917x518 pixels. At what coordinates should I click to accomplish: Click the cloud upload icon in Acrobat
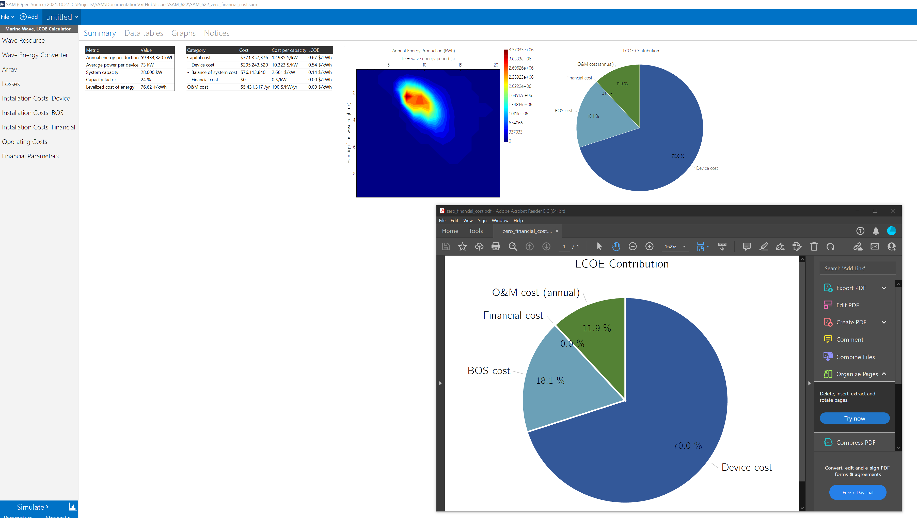coord(479,246)
